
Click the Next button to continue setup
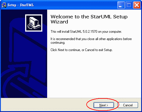(104, 105)
